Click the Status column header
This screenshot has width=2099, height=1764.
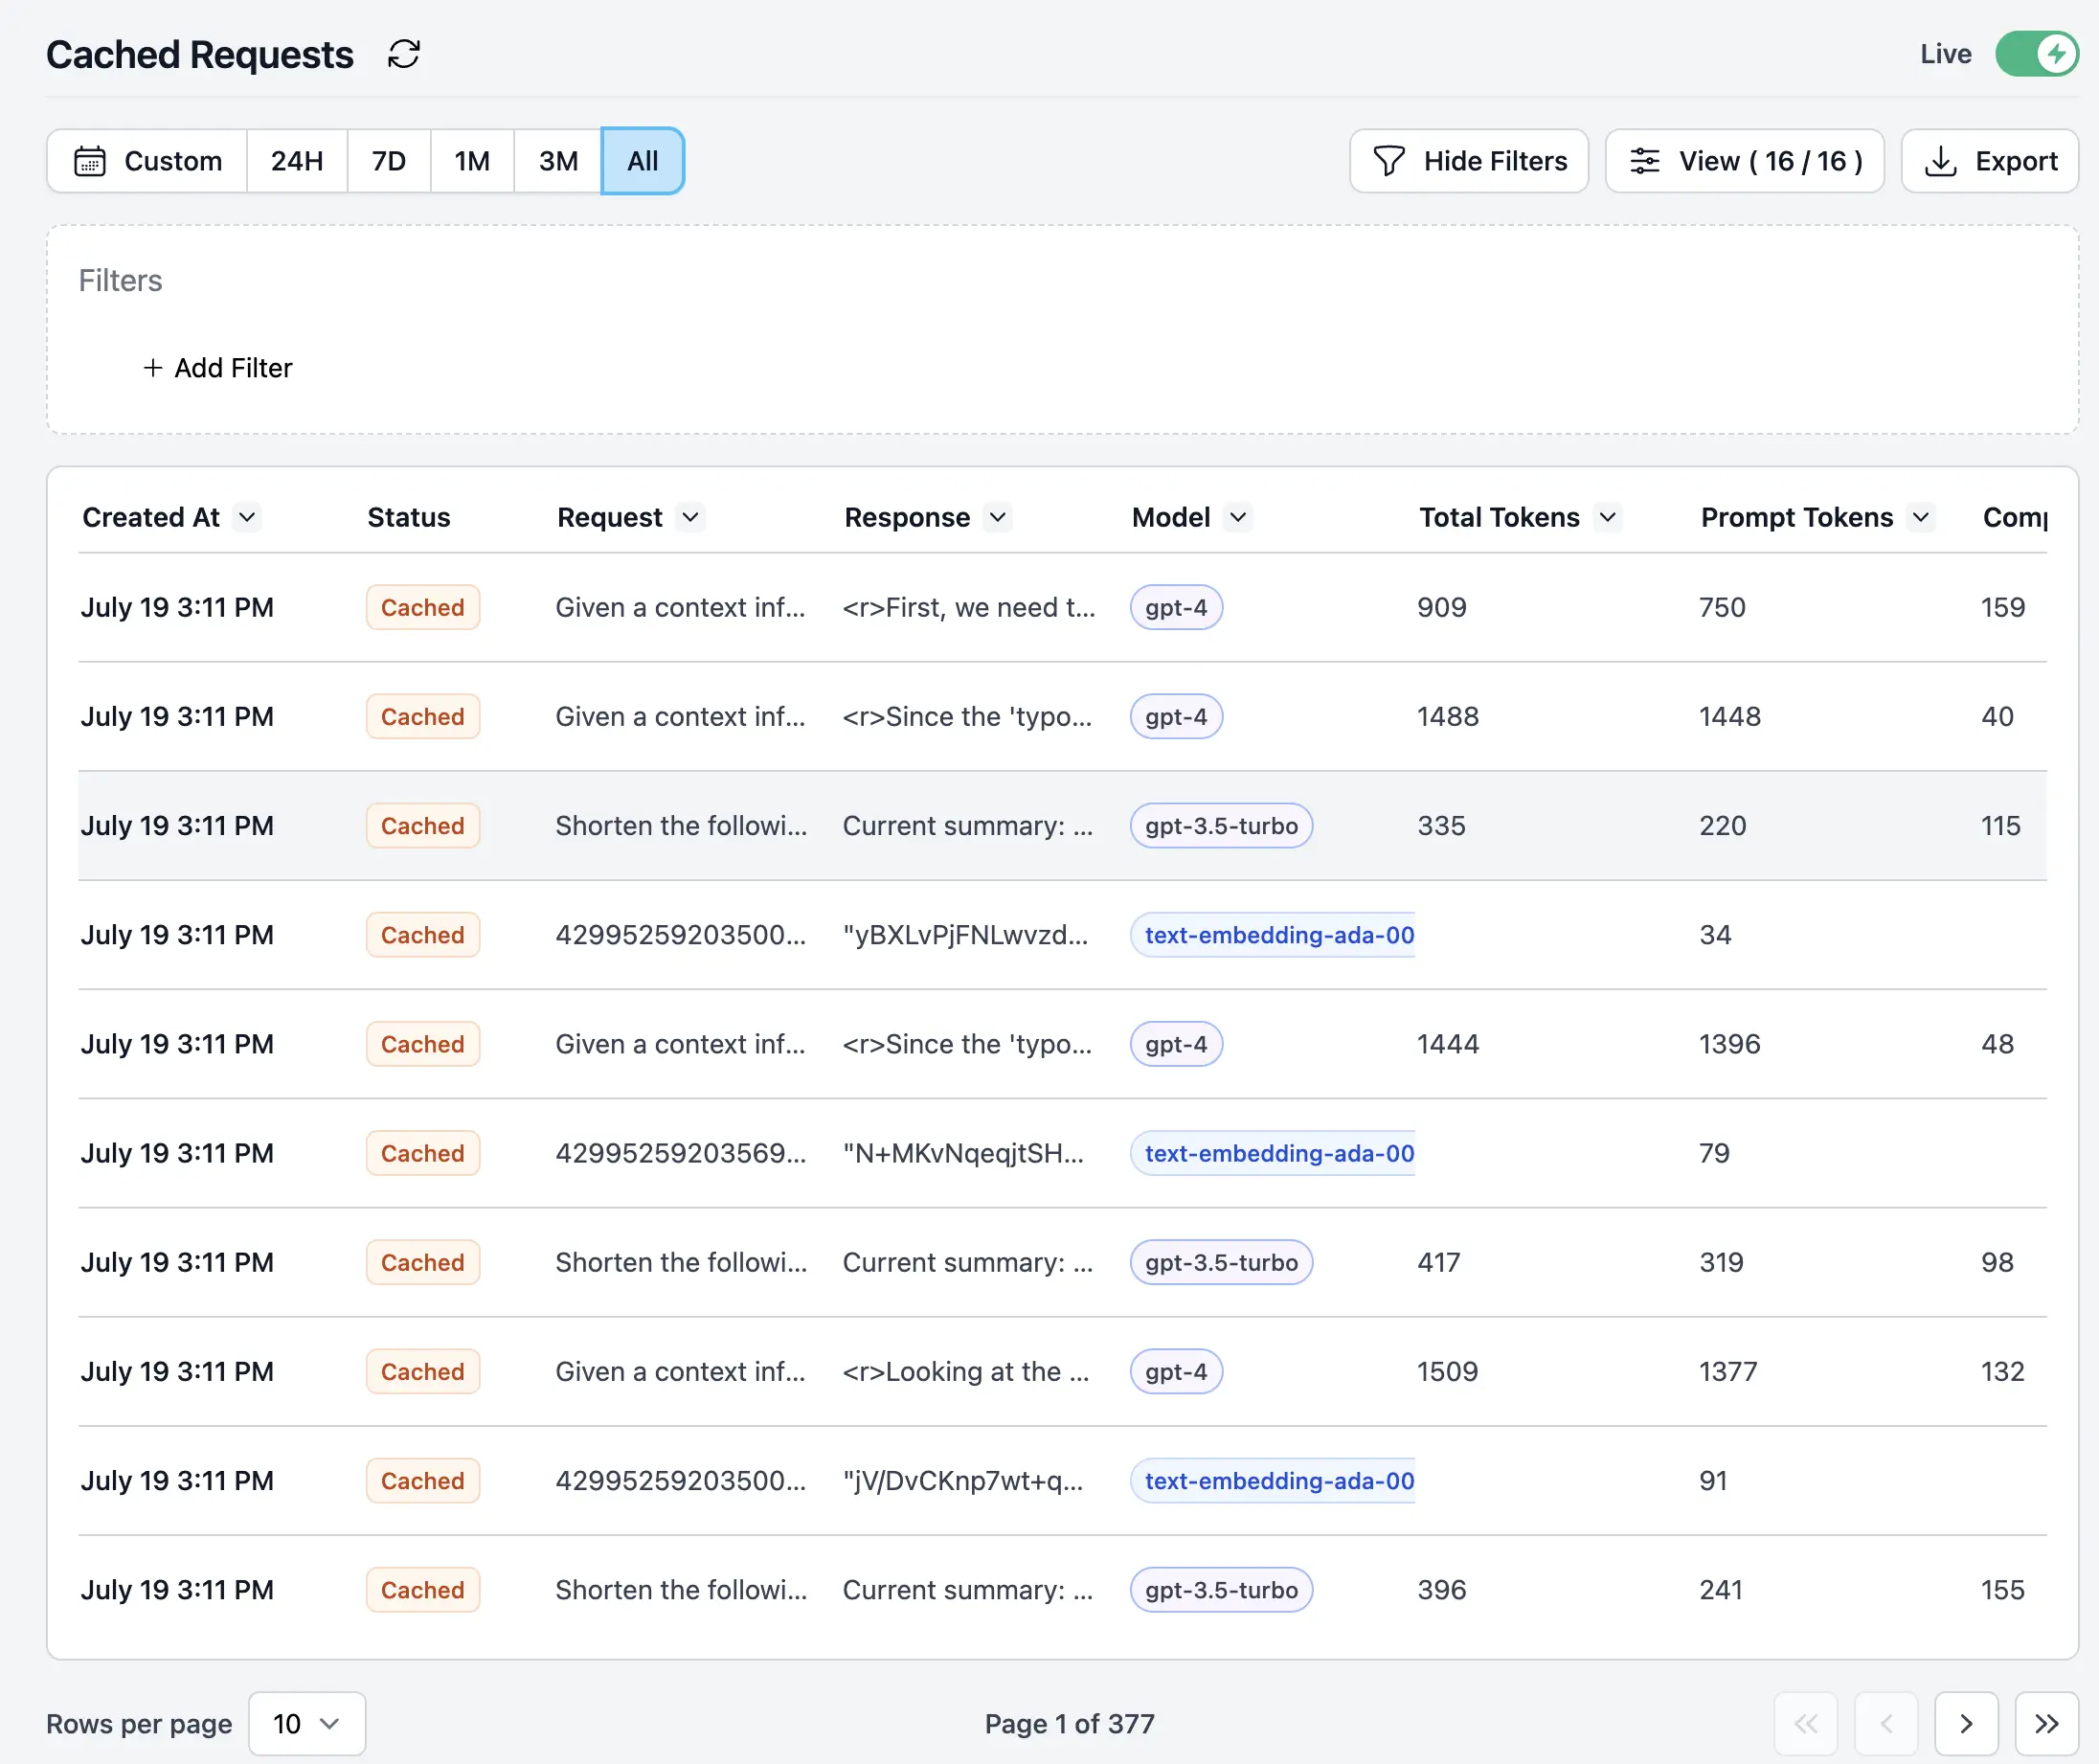[x=409, y=517]
